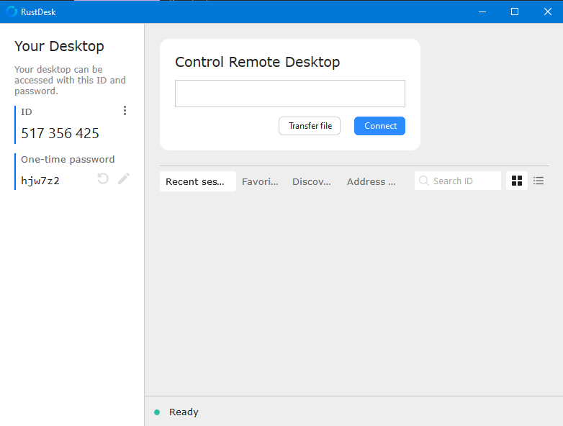Viewport: 563px width, 426px height.
Task: Focus the remote desktop ID input field
Action: tap(290, 94)
